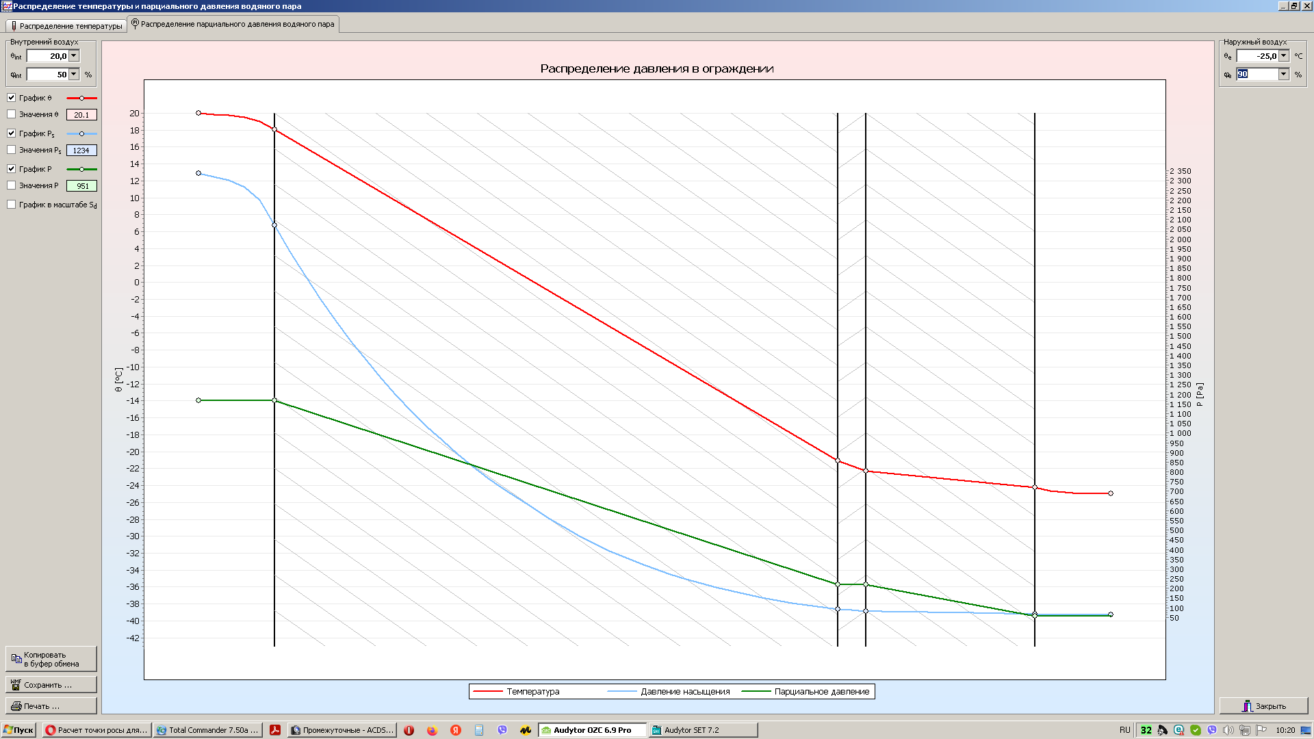Uncheck the График θ checkbox
The height and width of the screenshot is (739, 1314).
(12, 98)
